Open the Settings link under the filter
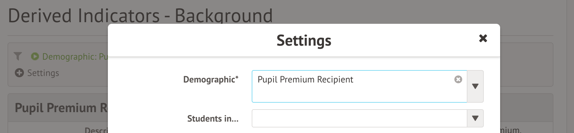 click(x=43, y=73)
